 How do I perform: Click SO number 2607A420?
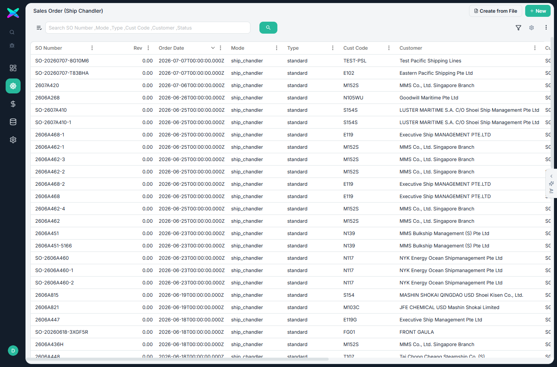(47, 85)
